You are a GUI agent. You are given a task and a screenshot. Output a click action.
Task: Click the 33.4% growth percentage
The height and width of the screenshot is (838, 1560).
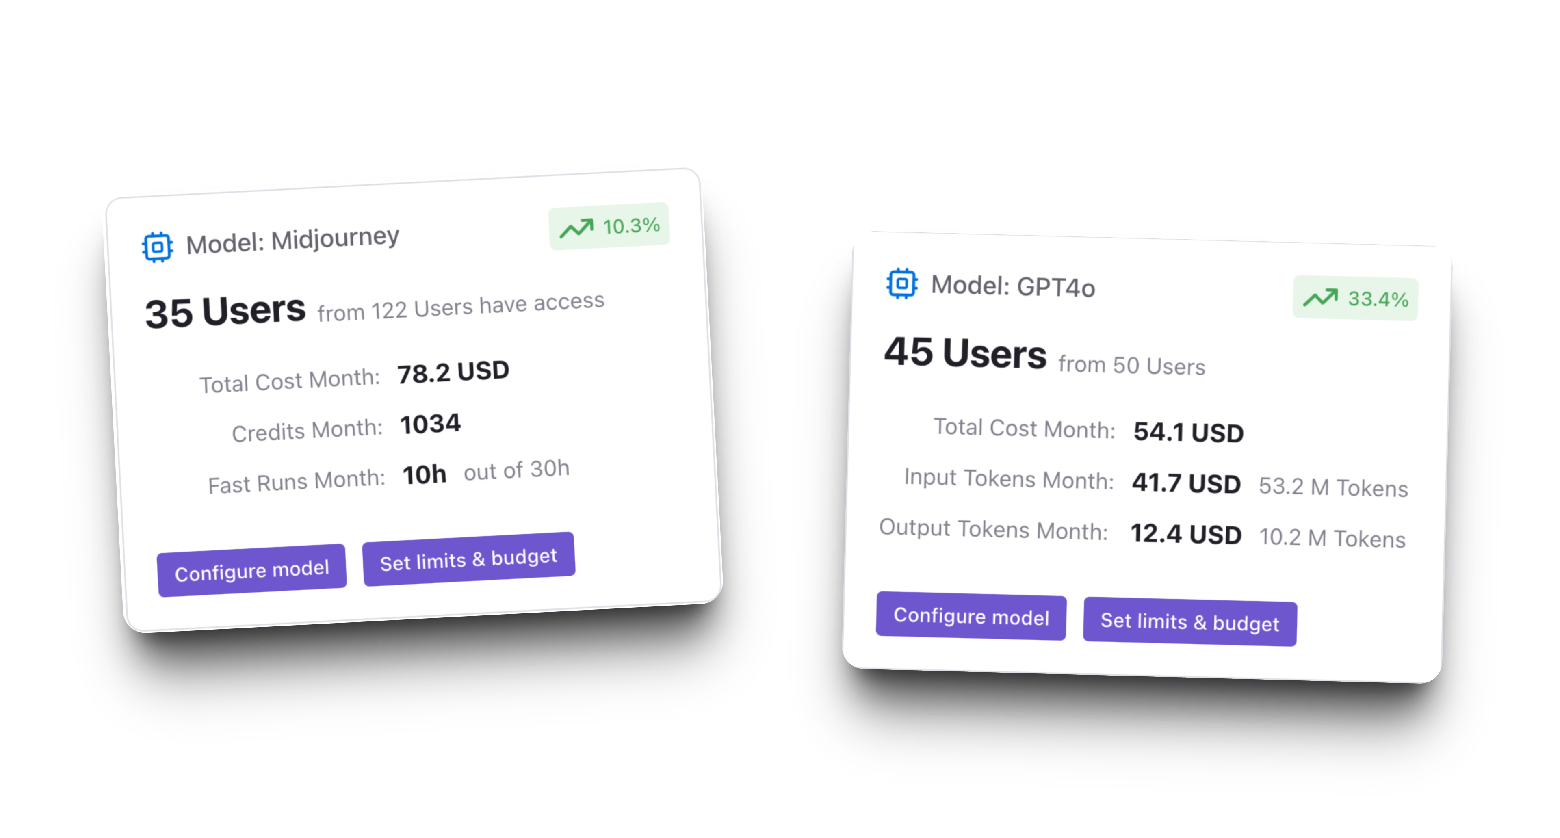(x=1378, y=299)
